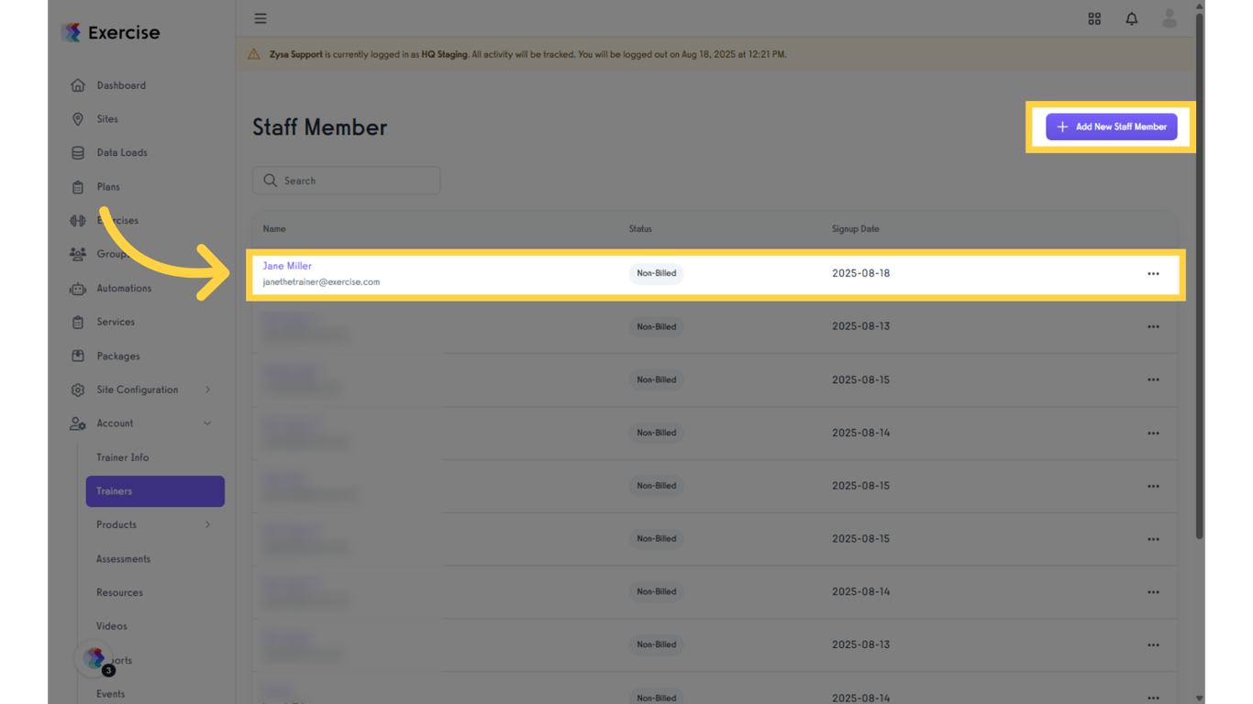Open the user profile avatar
Screen dimensions: 1253x704
1169,18
